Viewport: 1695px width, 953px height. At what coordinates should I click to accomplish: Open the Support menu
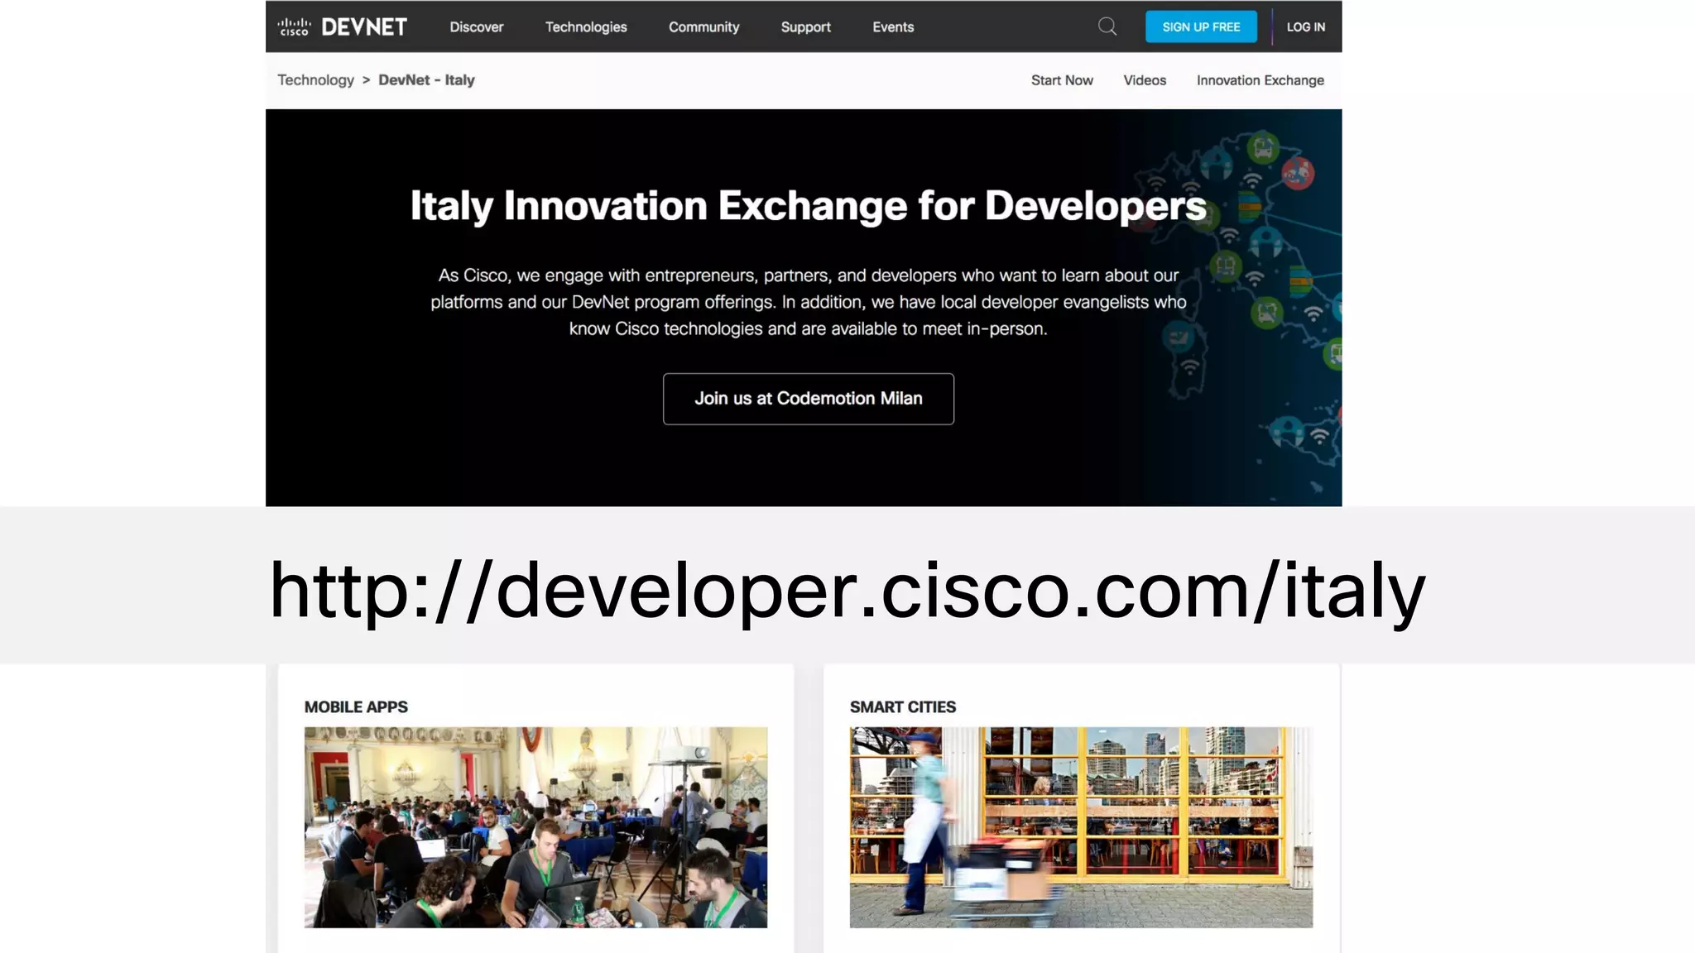[x=805, y=27]
